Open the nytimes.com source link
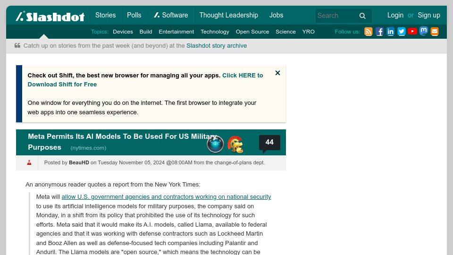This screenshot has height=255, width=453. (88, 148)
